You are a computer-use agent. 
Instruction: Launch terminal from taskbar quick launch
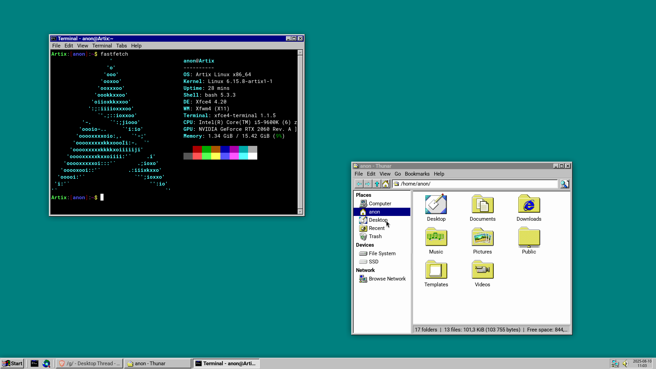(35, 364)
